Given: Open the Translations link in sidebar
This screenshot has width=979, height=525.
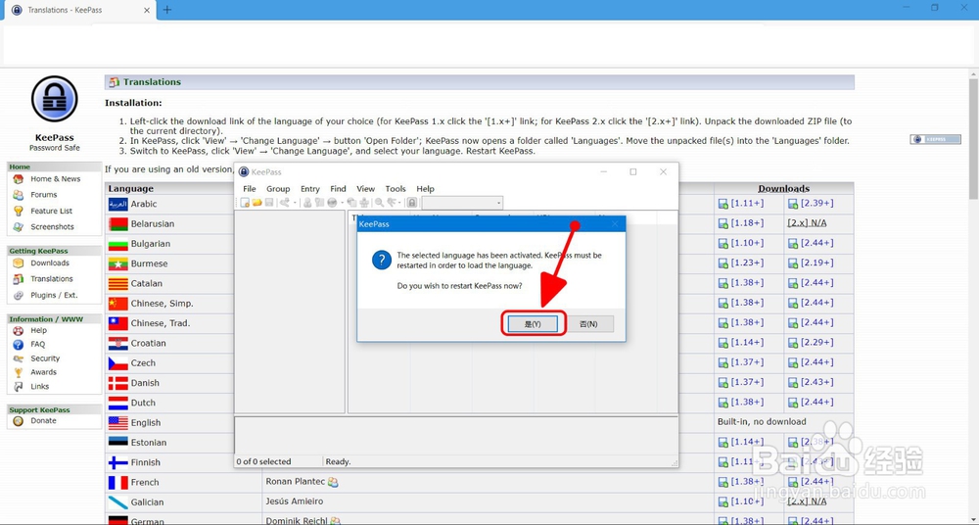Looking at the screenshot, I should click(52, 279).
